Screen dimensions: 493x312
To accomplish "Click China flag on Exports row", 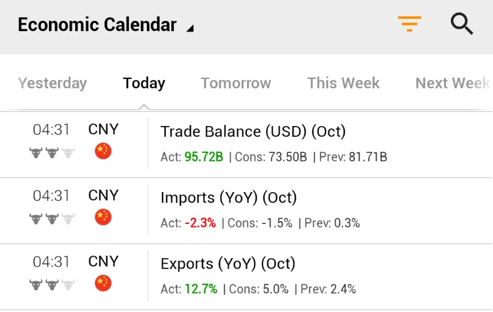I will click(x=103, y=283).
